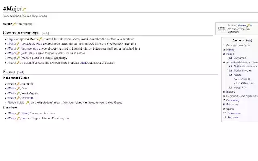Go to "Surnames" in the Contents list
Viewport: 258px width, 161px height.
pos(238,58)
